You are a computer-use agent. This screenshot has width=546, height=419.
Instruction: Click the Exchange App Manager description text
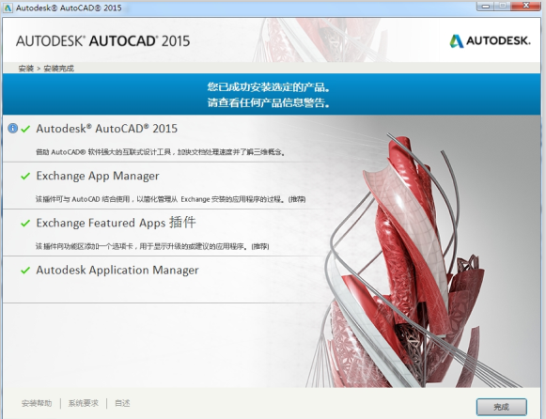point(171,199)
